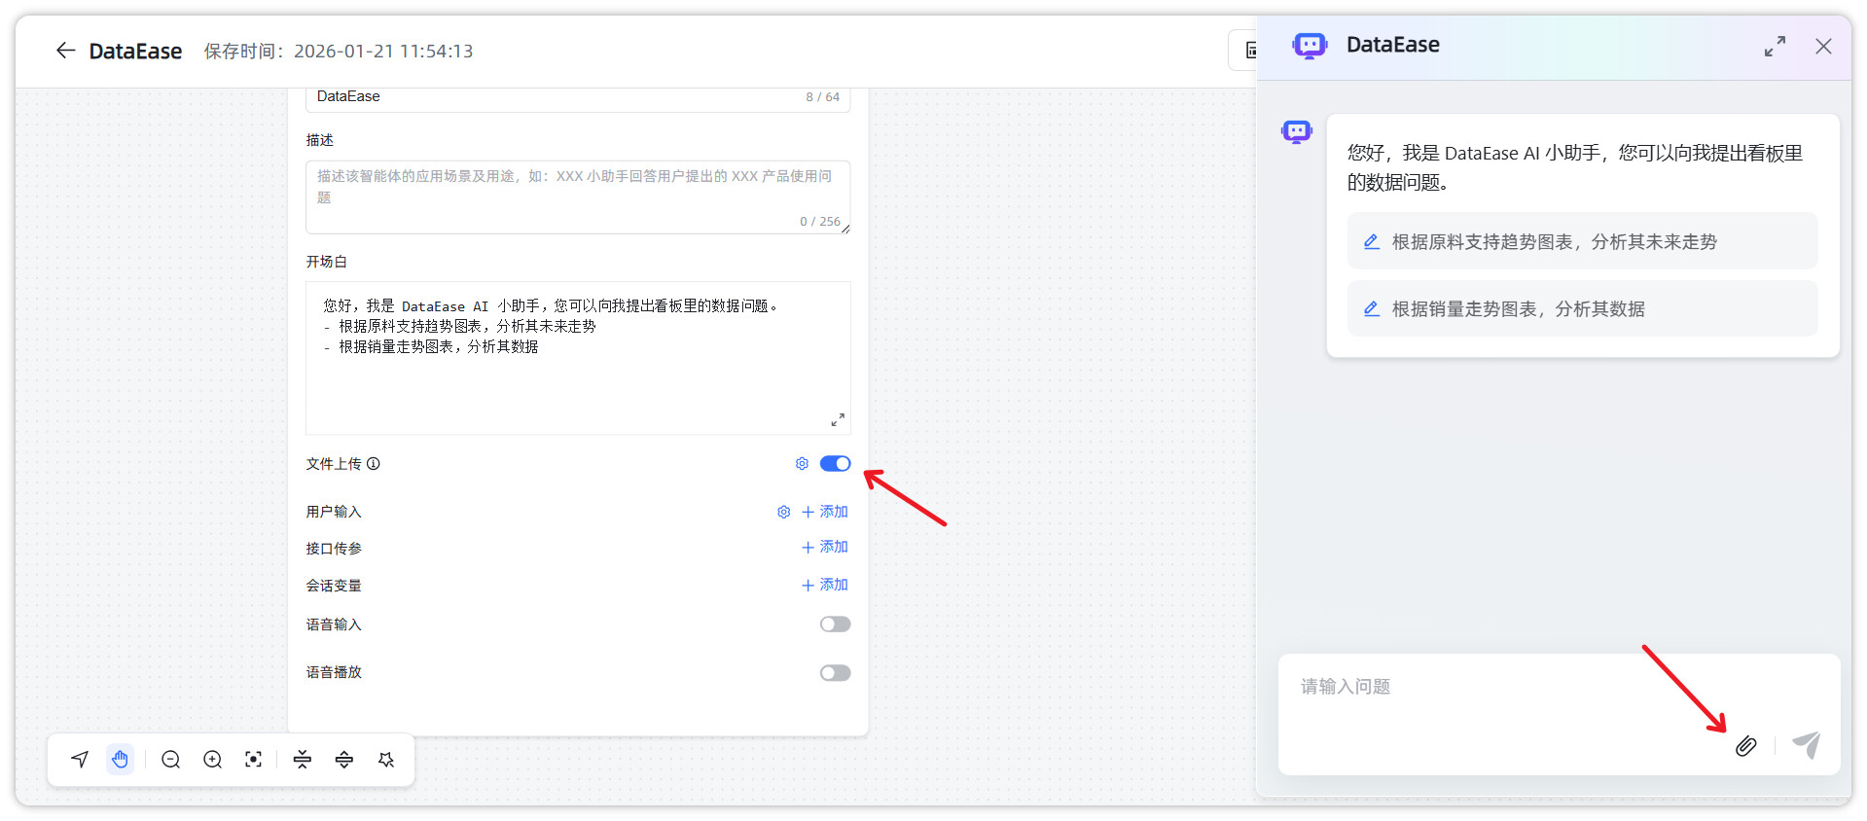Expand the DataEase chat panel
Viewport: 1867px width, 821px height.
coord(1775,47)
